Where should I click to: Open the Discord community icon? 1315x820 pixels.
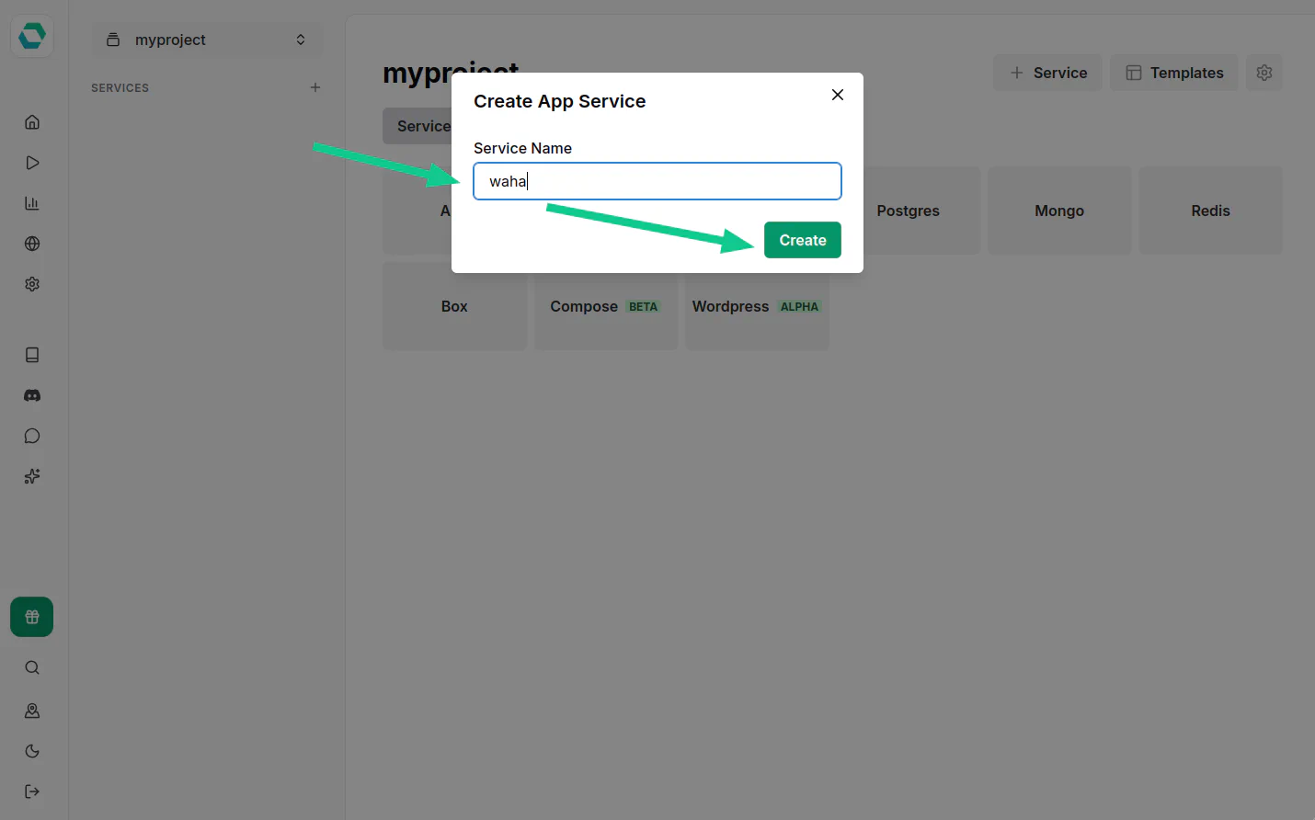(x=32, y=395)
